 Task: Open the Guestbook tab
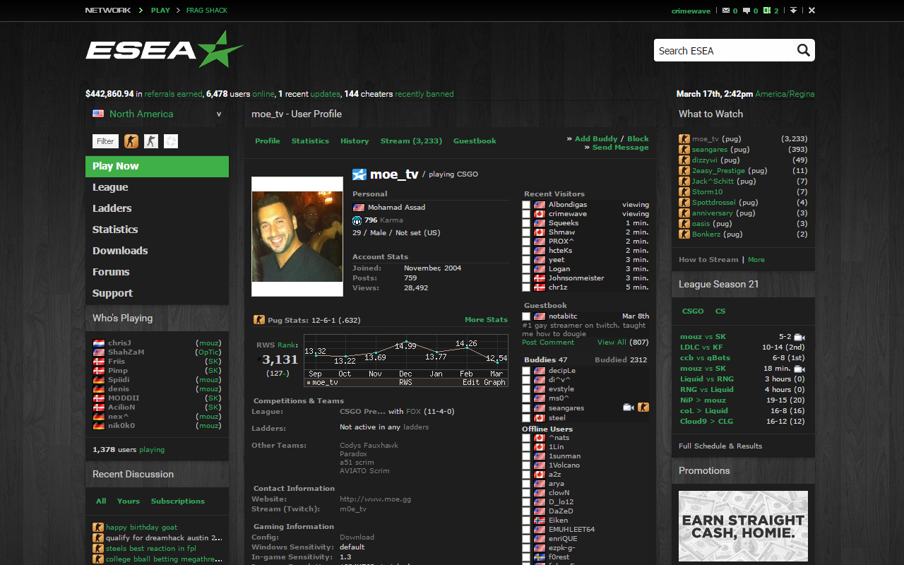(x=475, y=141)
